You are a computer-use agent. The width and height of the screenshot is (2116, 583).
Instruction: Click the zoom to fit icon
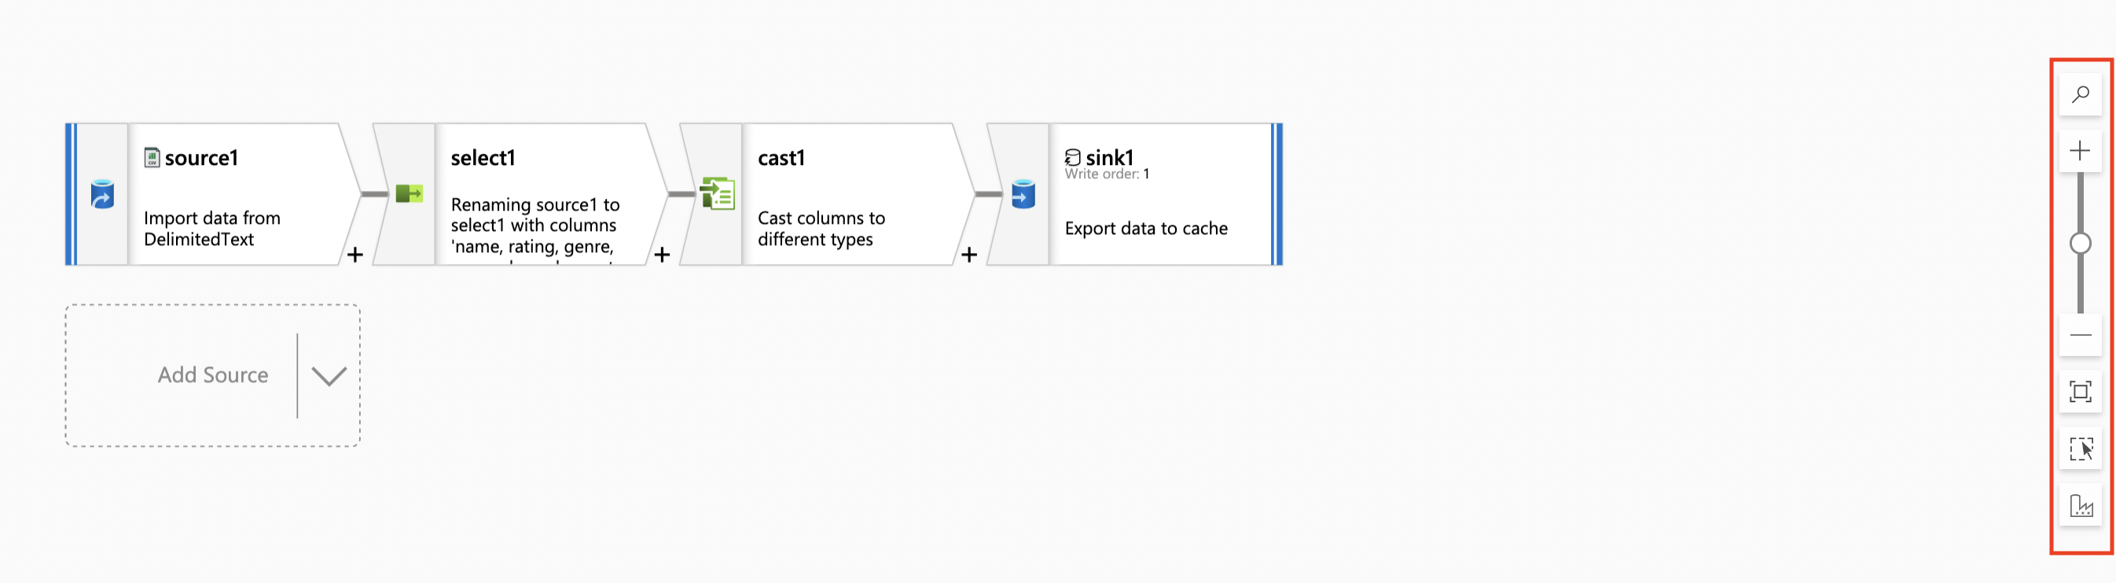pyautogui.click(x=2080, y=391)
